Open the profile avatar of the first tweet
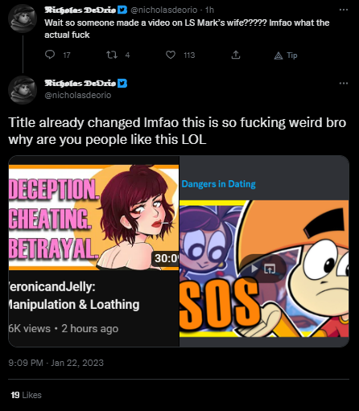The width and height of the screenshot is (359, 411). 23,18
